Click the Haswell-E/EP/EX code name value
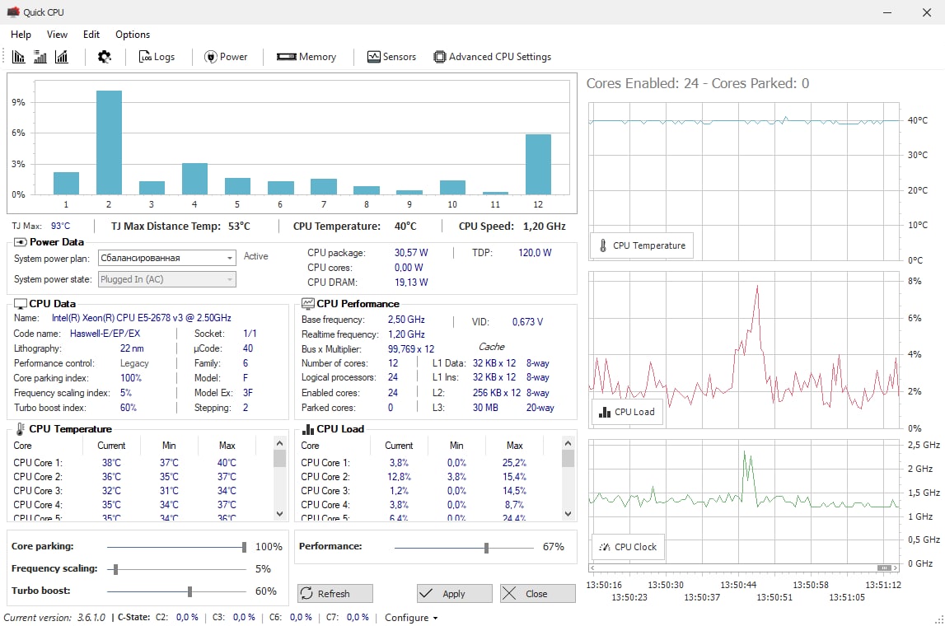The height and width of the screenshot is (626, 945). (105, 334)
